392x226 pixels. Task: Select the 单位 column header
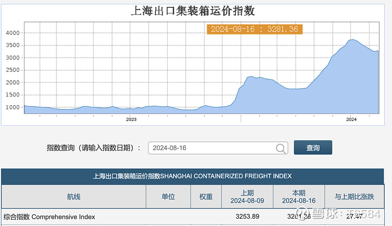pyautogui.click(x=168, y=197)
